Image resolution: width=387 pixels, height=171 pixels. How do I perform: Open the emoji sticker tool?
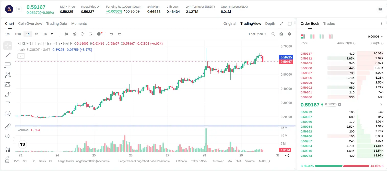pyautogui.click(x=8, y=114)
